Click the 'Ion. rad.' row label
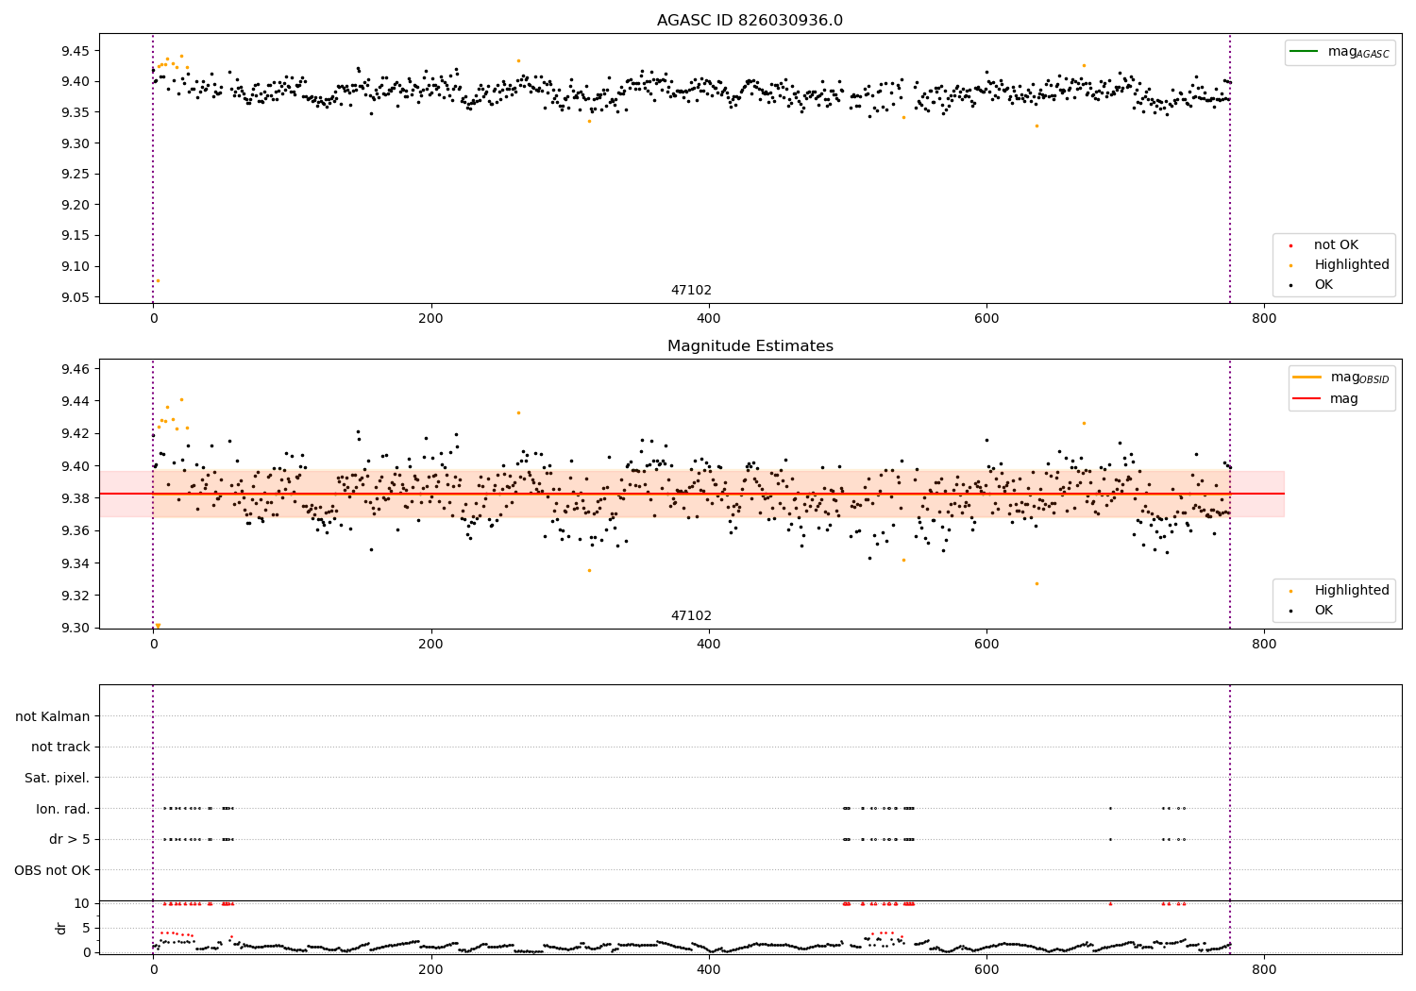This screenshot has height=991, width=1416. click(x=63, y=809)
